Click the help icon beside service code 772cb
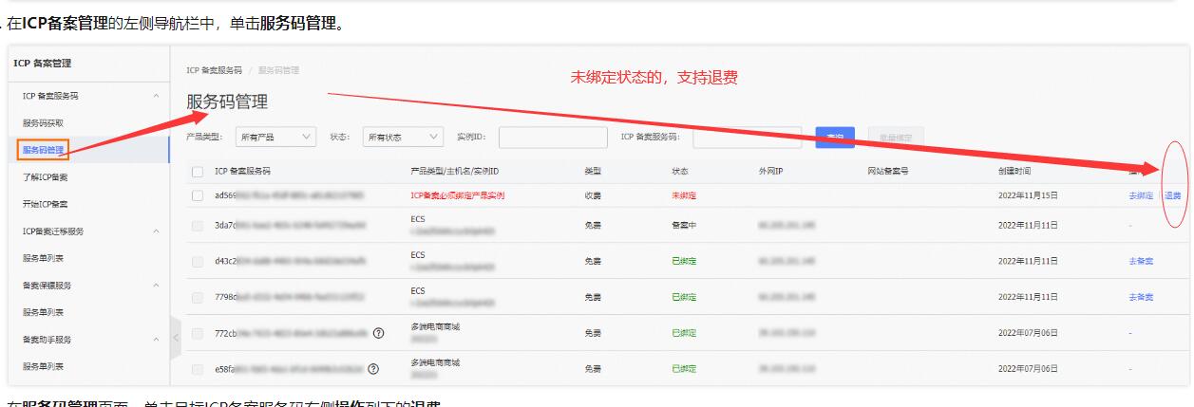This screenshot has width=1194, height=407. coord(379,333)
